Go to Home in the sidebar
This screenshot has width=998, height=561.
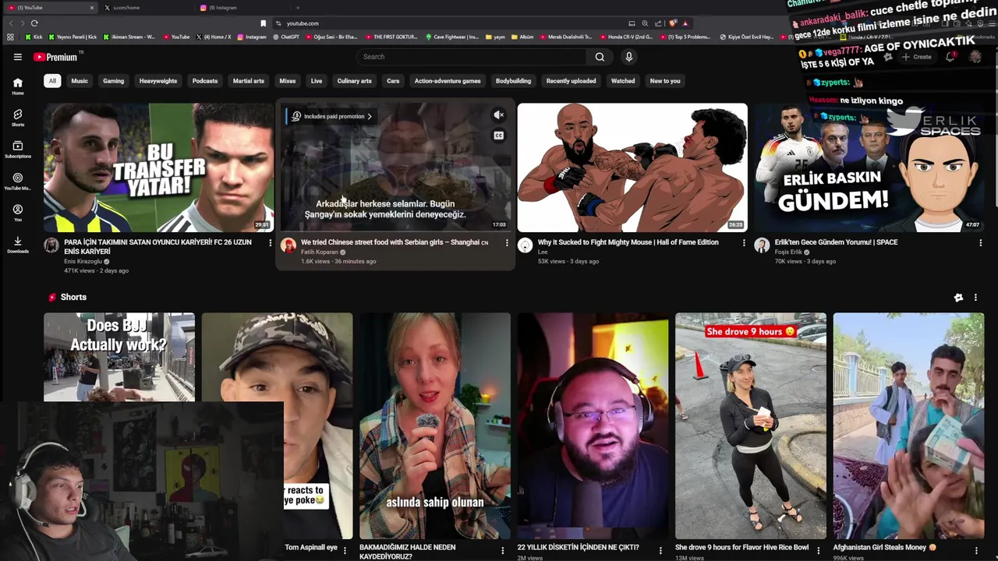click(x=17, y=86)
